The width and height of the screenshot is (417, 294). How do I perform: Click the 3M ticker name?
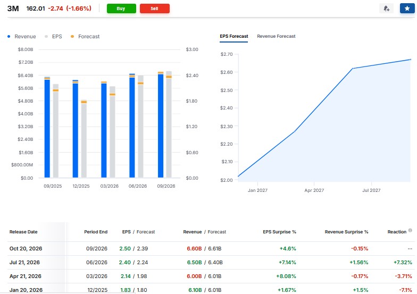13,9
